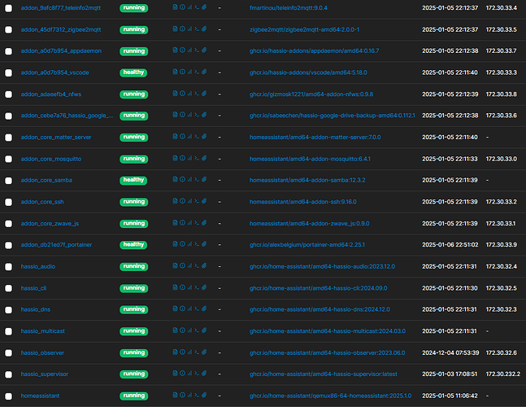
Task: Tick checkbox for addon_core_ssh
Action: click(x=8, y=202)
